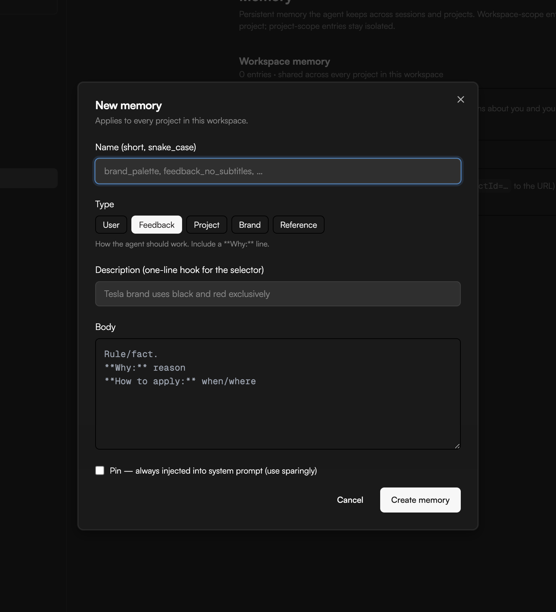The width and height of the screenshot is (556, 612).
Task: Grab the Body textarea resize handle
Action: (x=457, y=446)
